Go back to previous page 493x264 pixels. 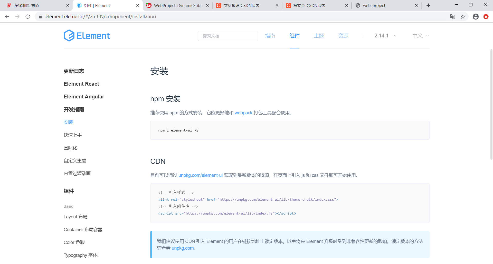coord(7,17)
